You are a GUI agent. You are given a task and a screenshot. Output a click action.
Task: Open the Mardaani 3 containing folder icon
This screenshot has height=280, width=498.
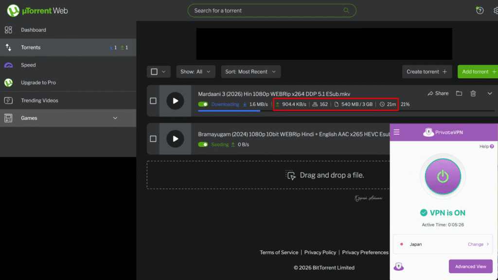459,93
